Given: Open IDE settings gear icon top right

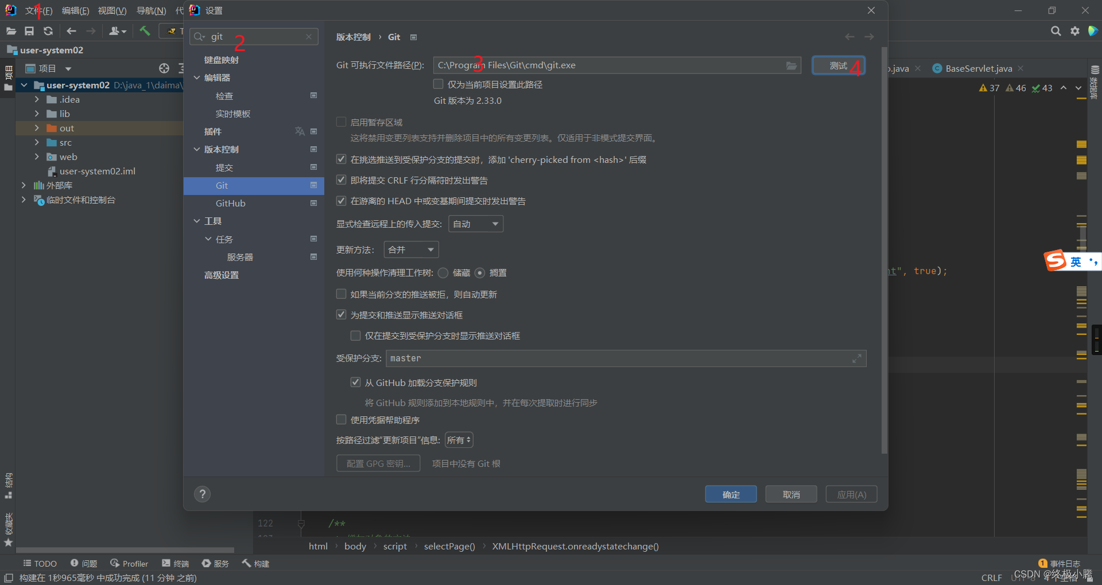Looking at the screenshot, I should click(1074, 31).
